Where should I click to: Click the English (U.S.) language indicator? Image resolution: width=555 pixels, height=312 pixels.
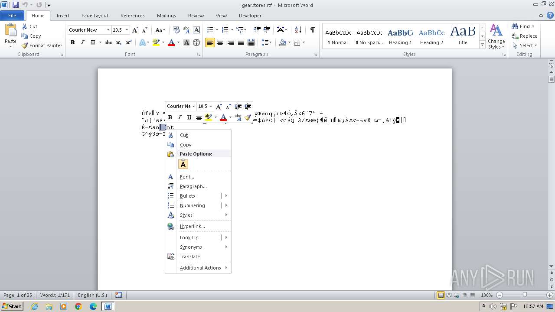click(92, 295)
